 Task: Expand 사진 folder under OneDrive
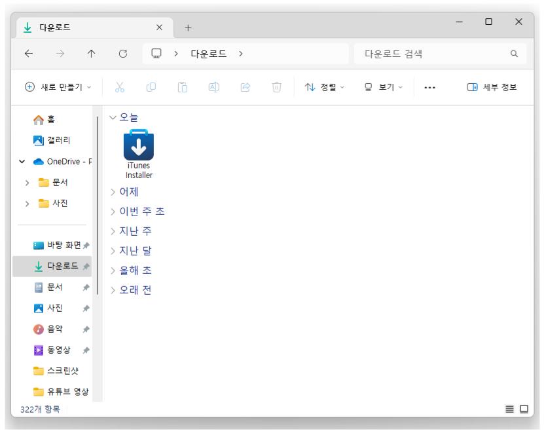pos(27,204)
